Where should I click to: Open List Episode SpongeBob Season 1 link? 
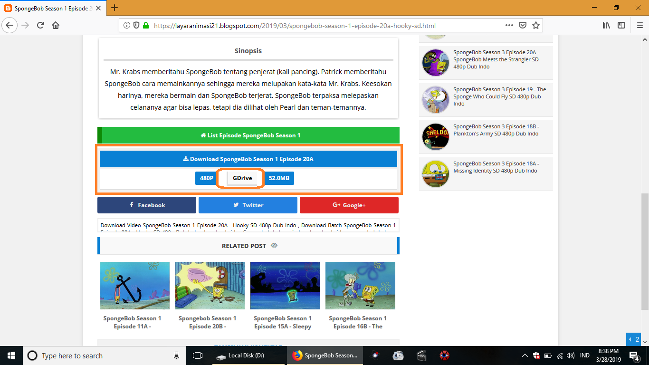(248, 135)
